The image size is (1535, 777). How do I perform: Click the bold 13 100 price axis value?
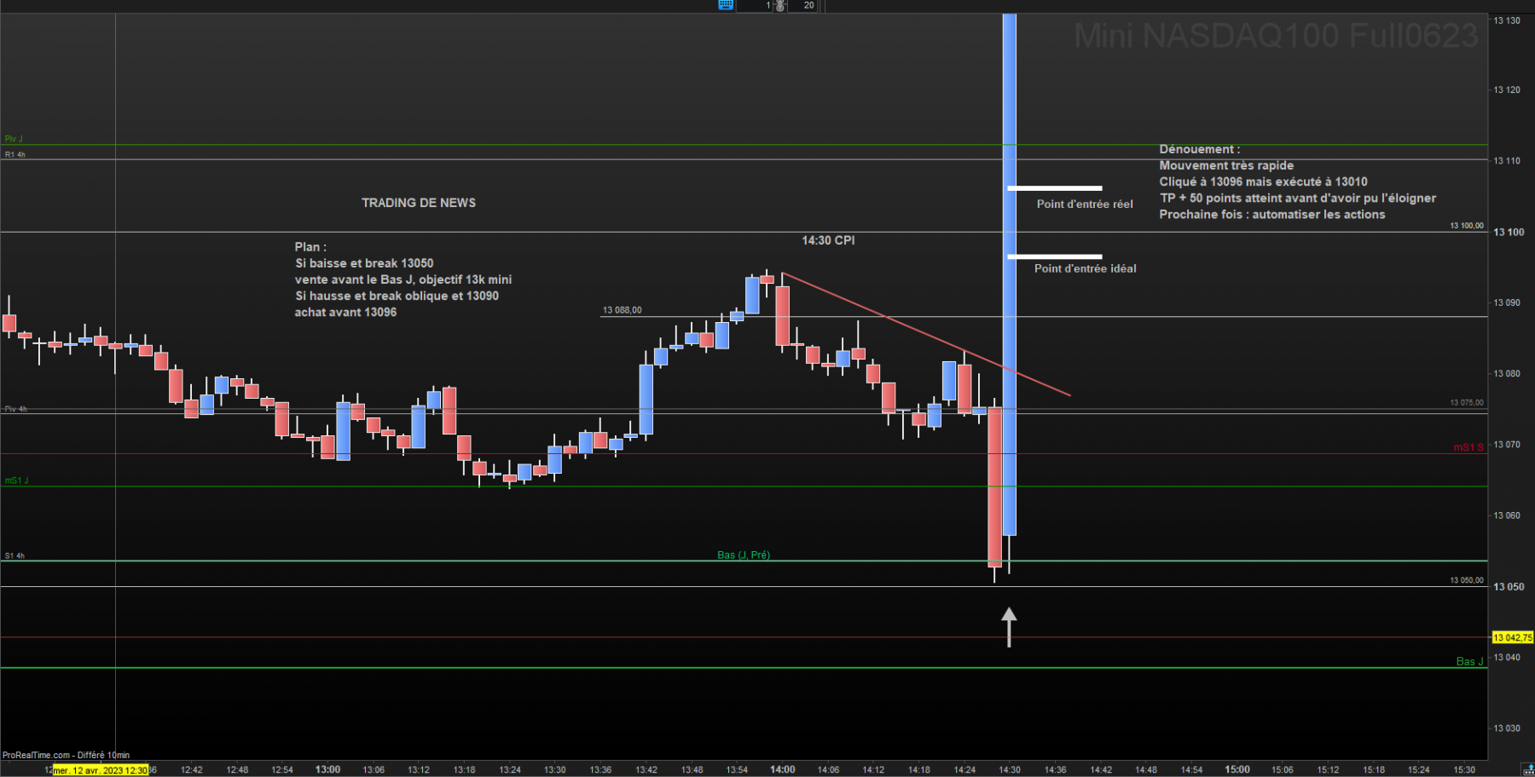(x=1509, y=232)
